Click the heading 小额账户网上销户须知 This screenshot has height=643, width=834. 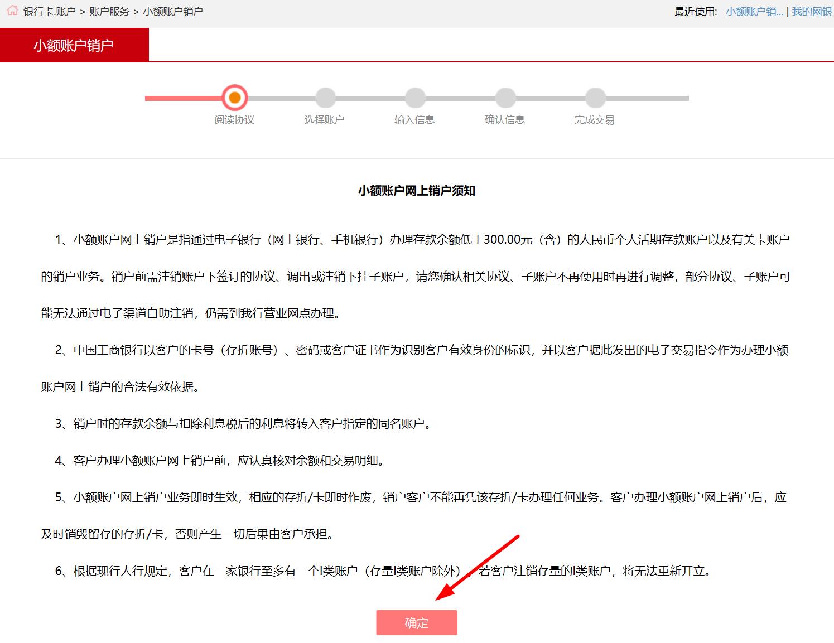pyautogui.click(x=417, y=191)
